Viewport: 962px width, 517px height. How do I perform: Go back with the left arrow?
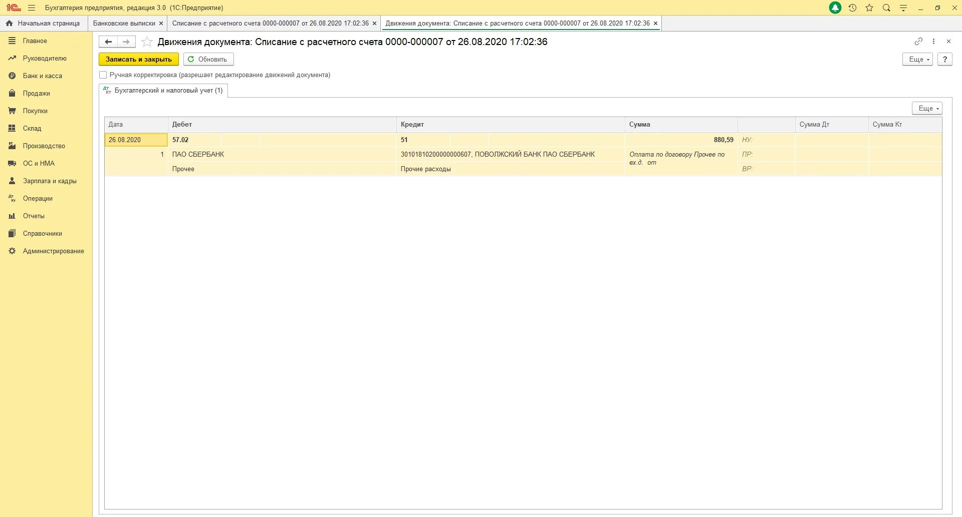(108, 42)
